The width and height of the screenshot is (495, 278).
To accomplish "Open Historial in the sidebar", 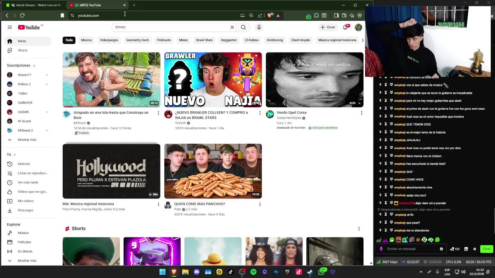I will pyautogui.click(x=27, y=164).
